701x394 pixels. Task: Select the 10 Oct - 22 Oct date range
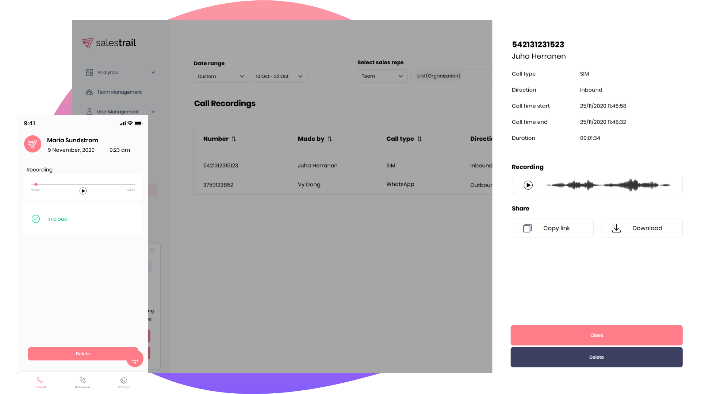[279, 76]
